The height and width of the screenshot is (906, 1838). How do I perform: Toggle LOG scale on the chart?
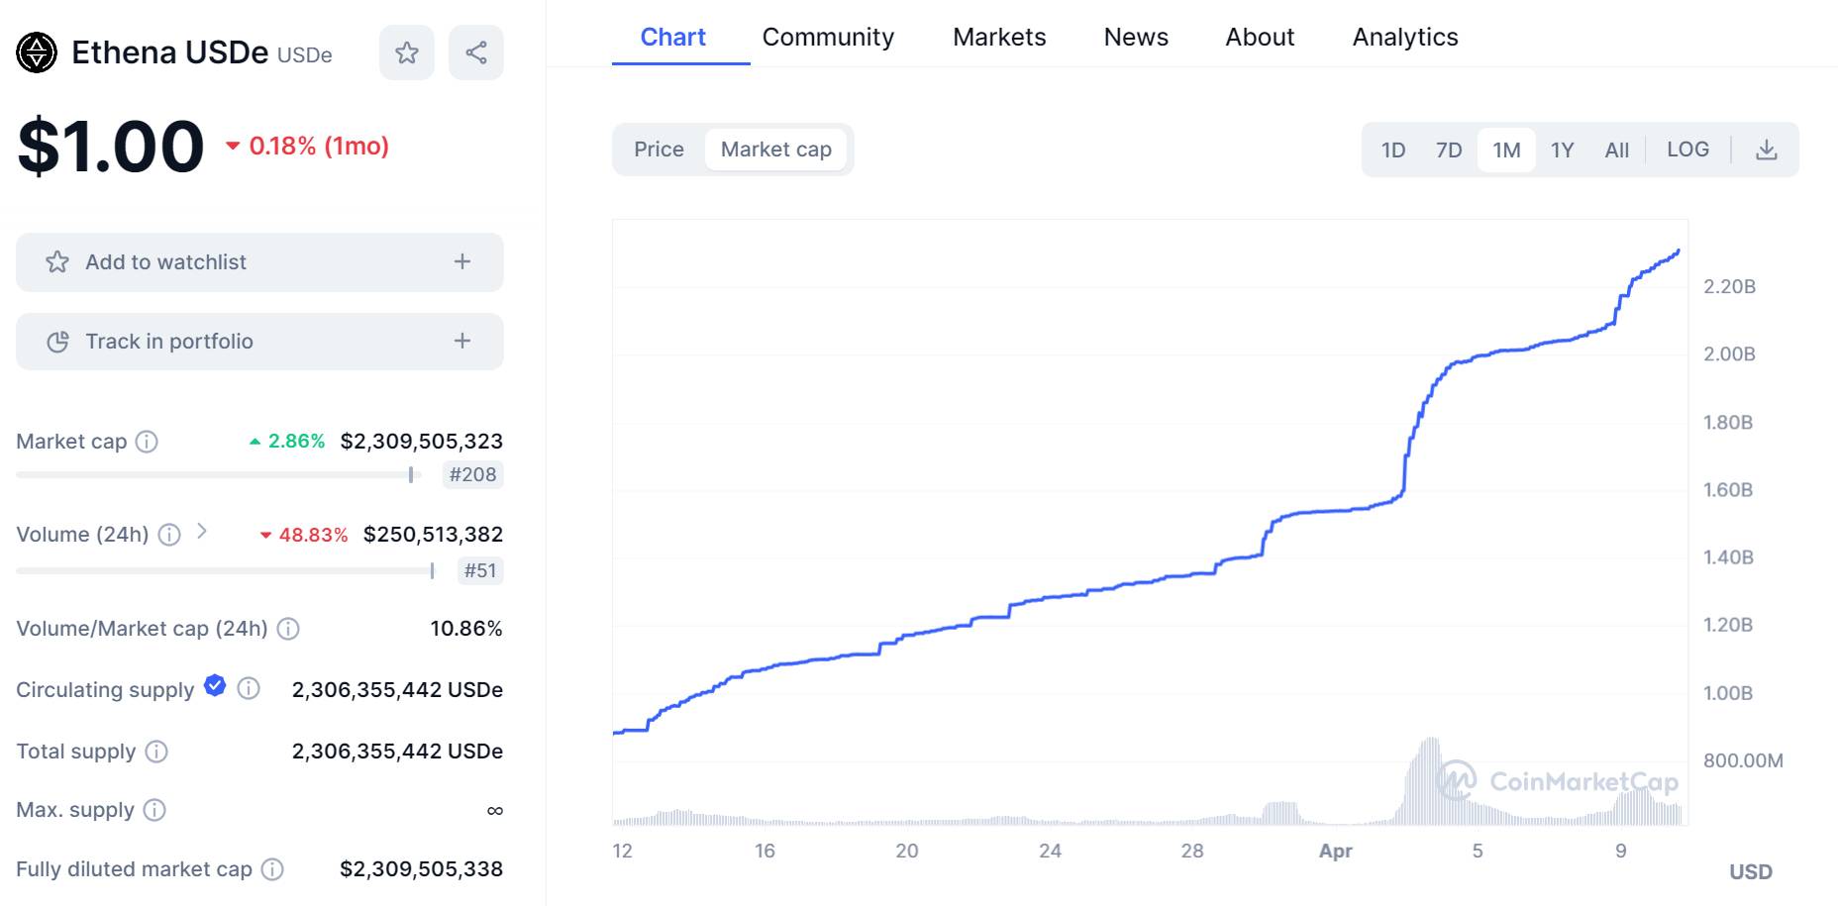(1687, 150)
